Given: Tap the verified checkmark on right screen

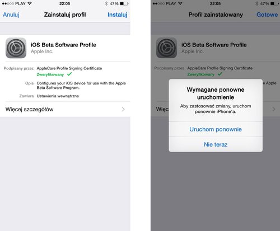Looking at the screenshot, I should click(x=220, y=74).
